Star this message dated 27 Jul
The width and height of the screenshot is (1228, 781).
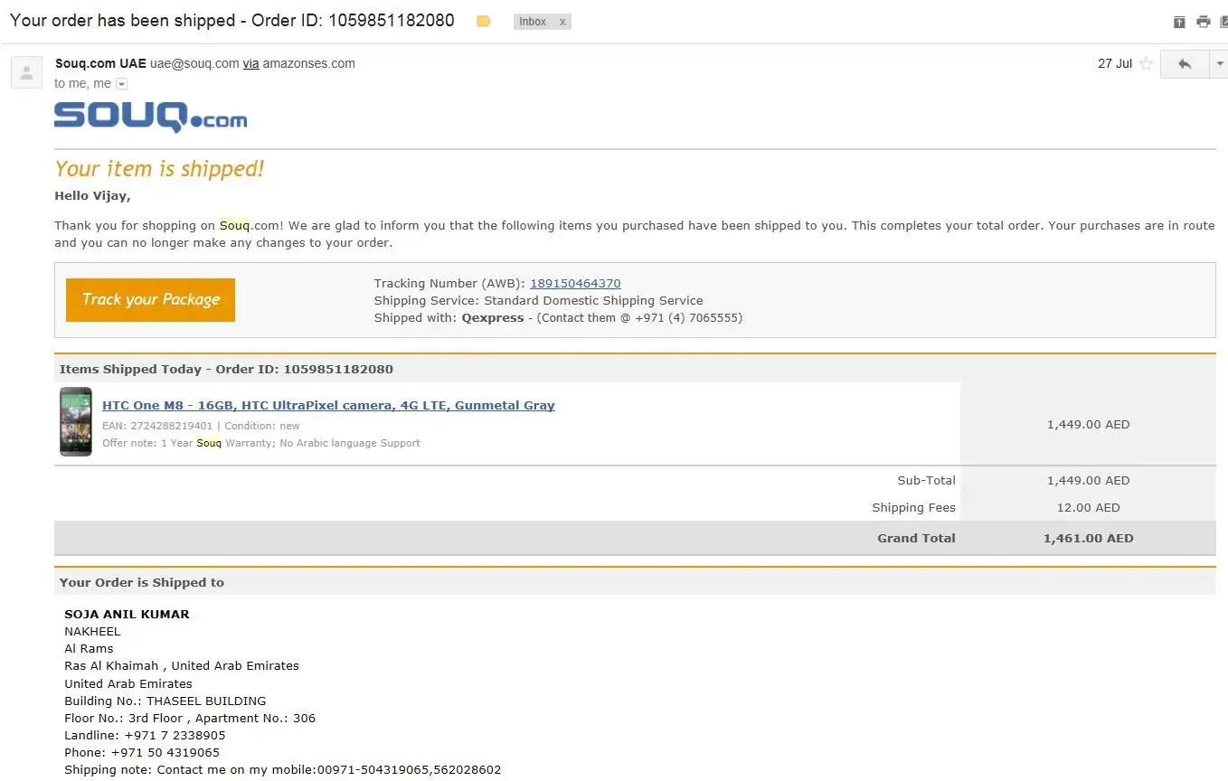[1146, 64]
